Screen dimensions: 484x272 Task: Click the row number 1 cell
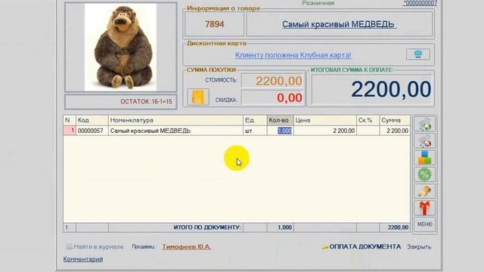point(70,131)
